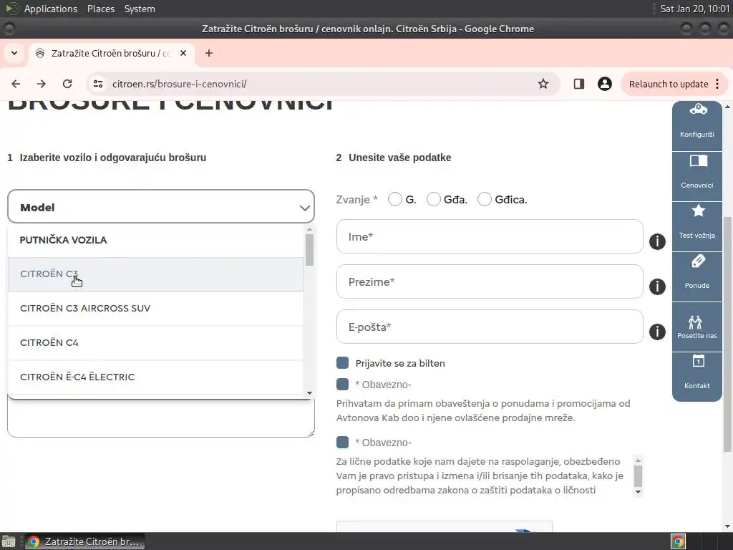
Task: Open a new browser tab
Action: point(209,53)
